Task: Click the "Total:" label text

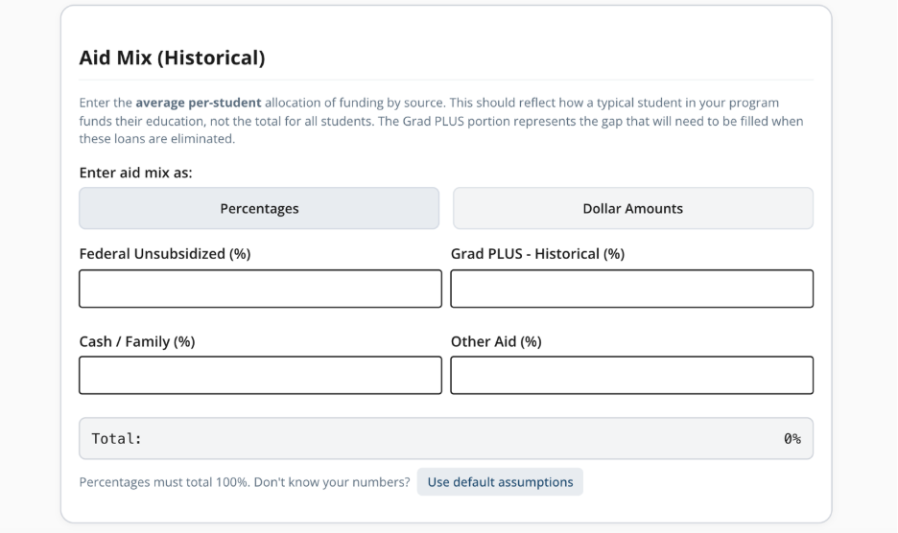Action: tap(116, 439)
